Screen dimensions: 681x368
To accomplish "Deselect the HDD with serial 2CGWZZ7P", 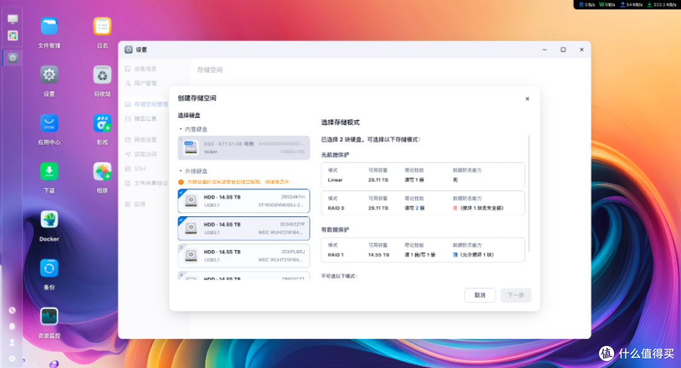I will click(243, 228).
